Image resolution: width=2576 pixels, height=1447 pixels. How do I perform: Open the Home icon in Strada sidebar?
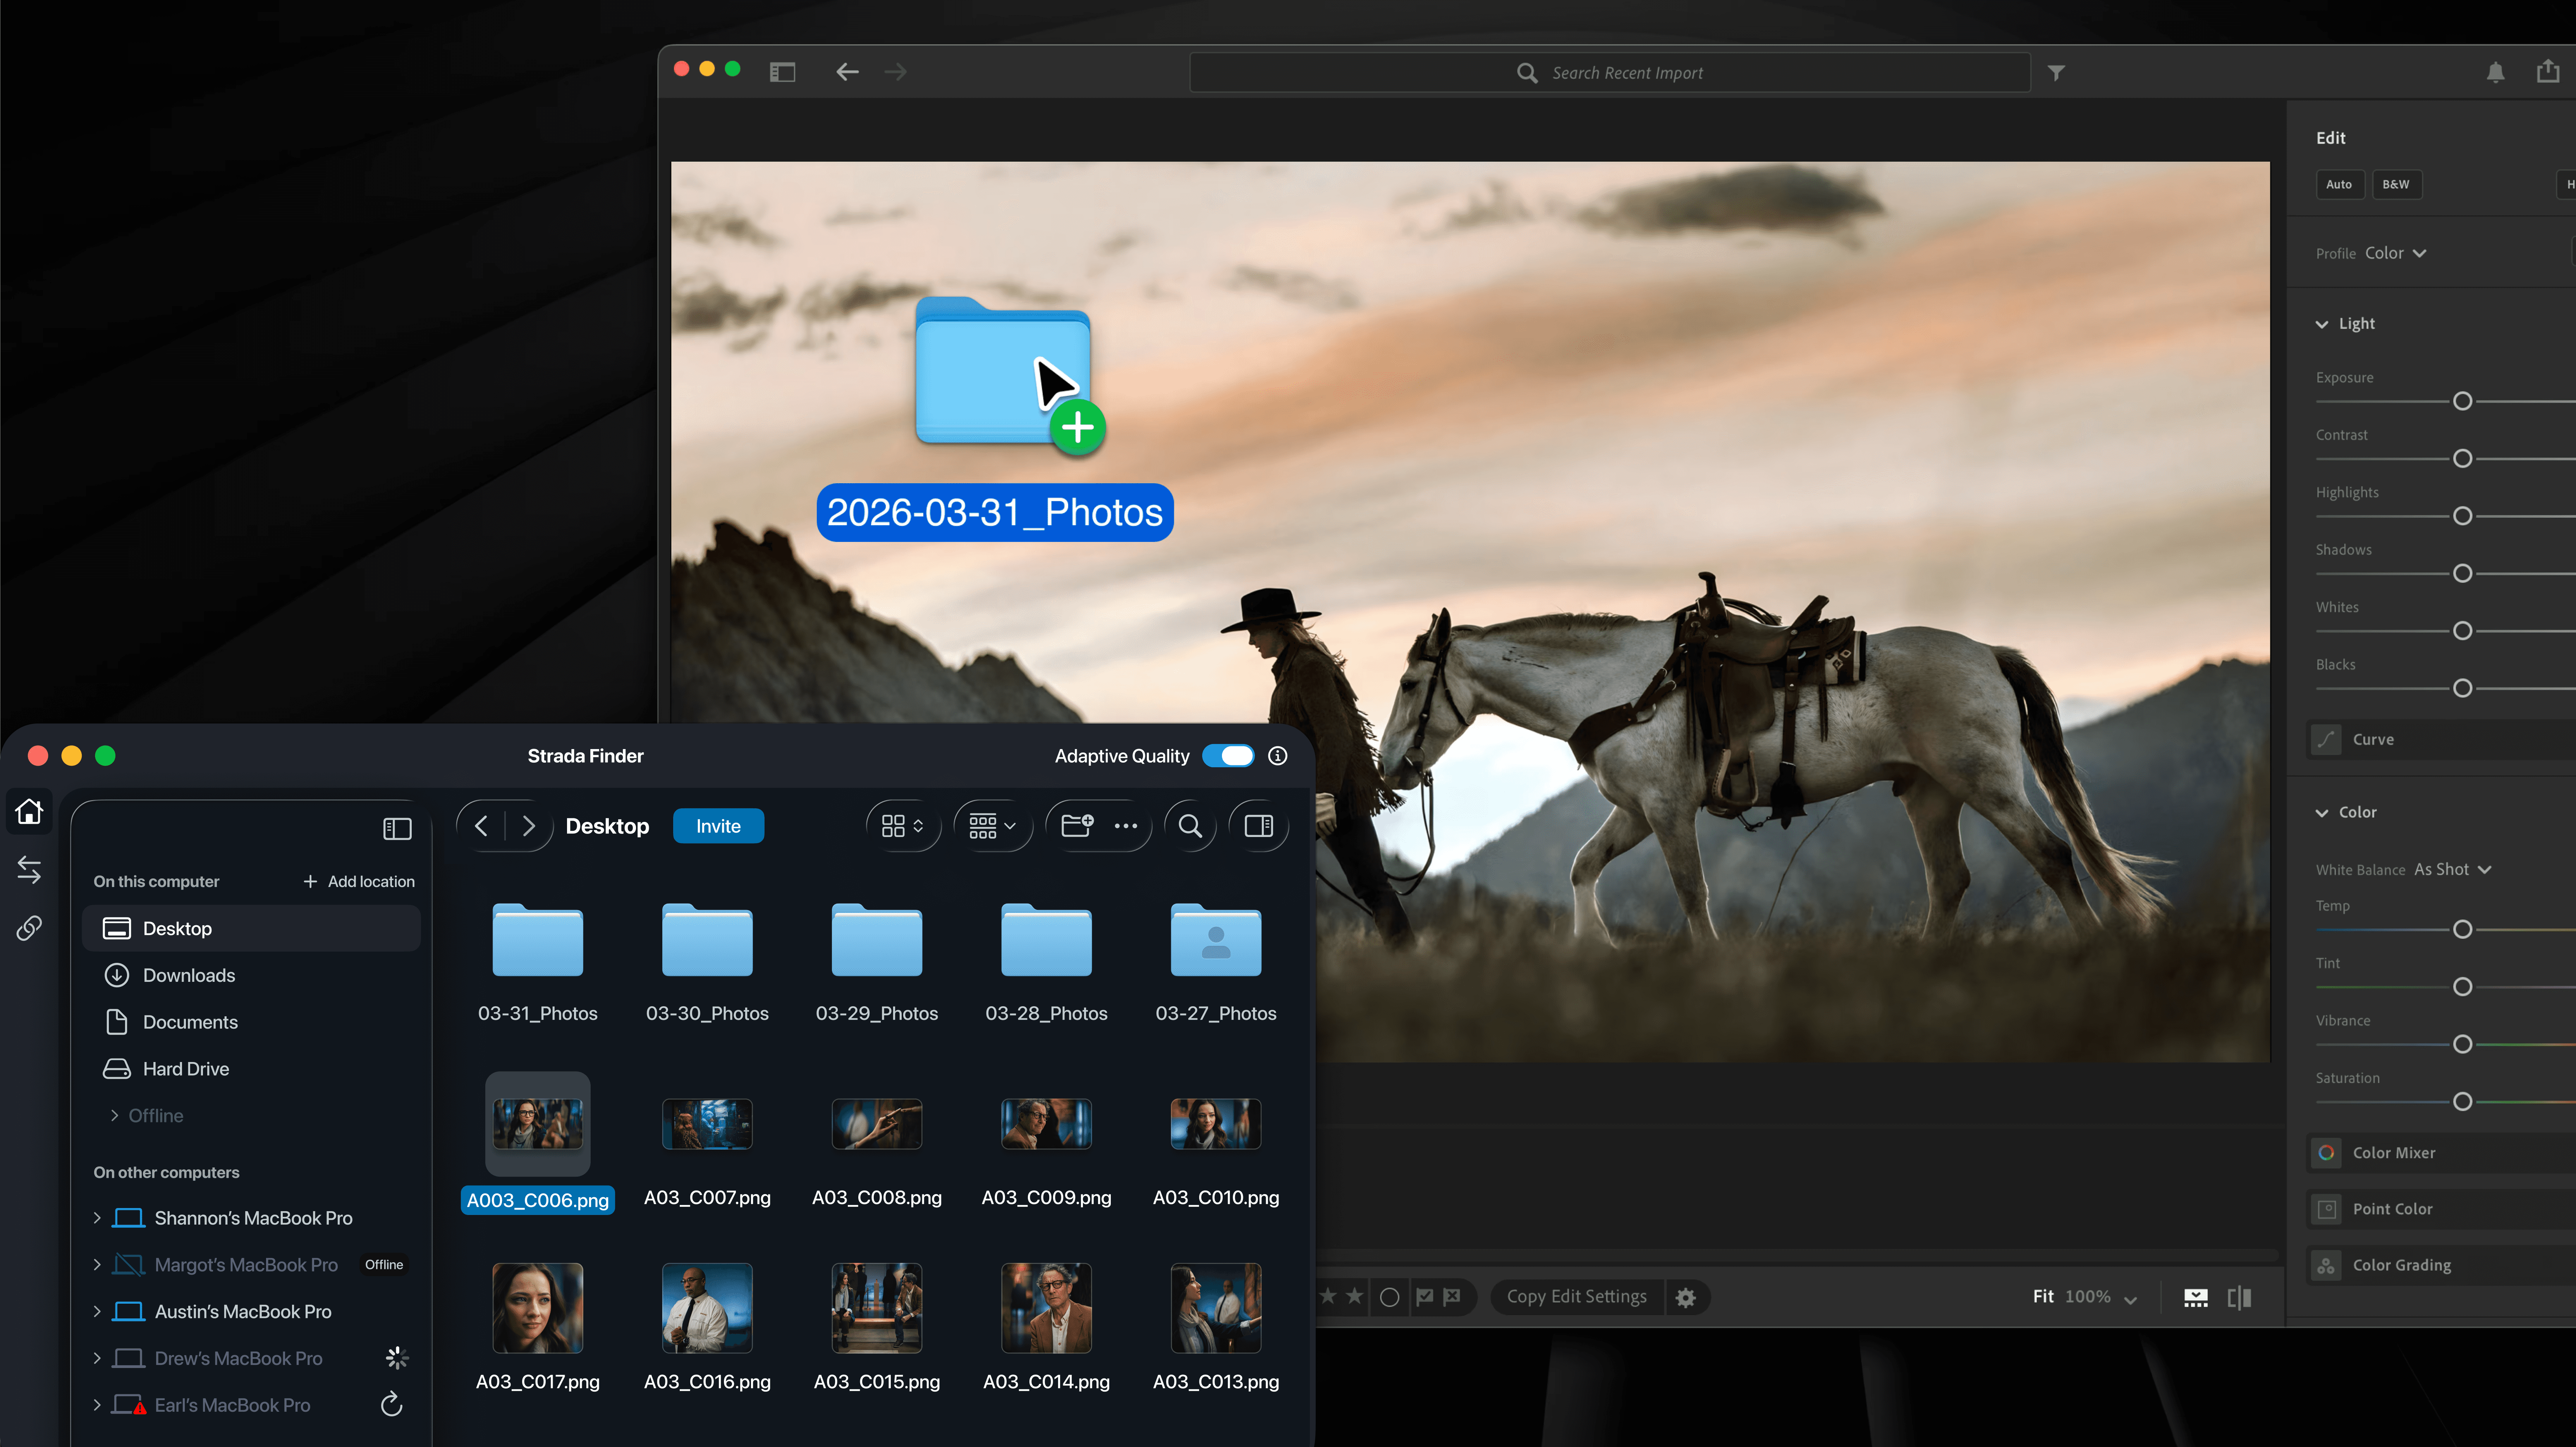[29, 811]
